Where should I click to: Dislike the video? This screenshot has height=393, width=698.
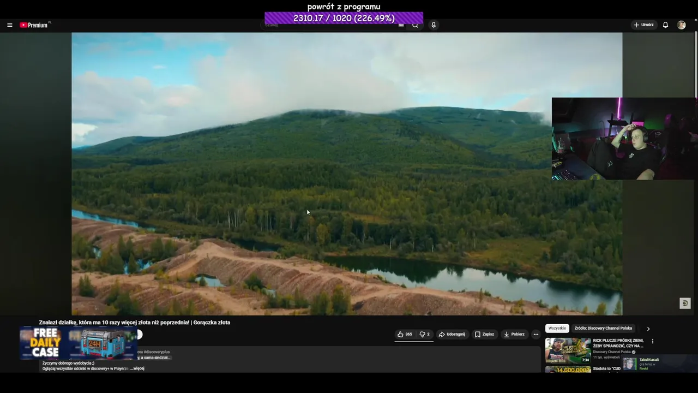[x=424, y=334]
